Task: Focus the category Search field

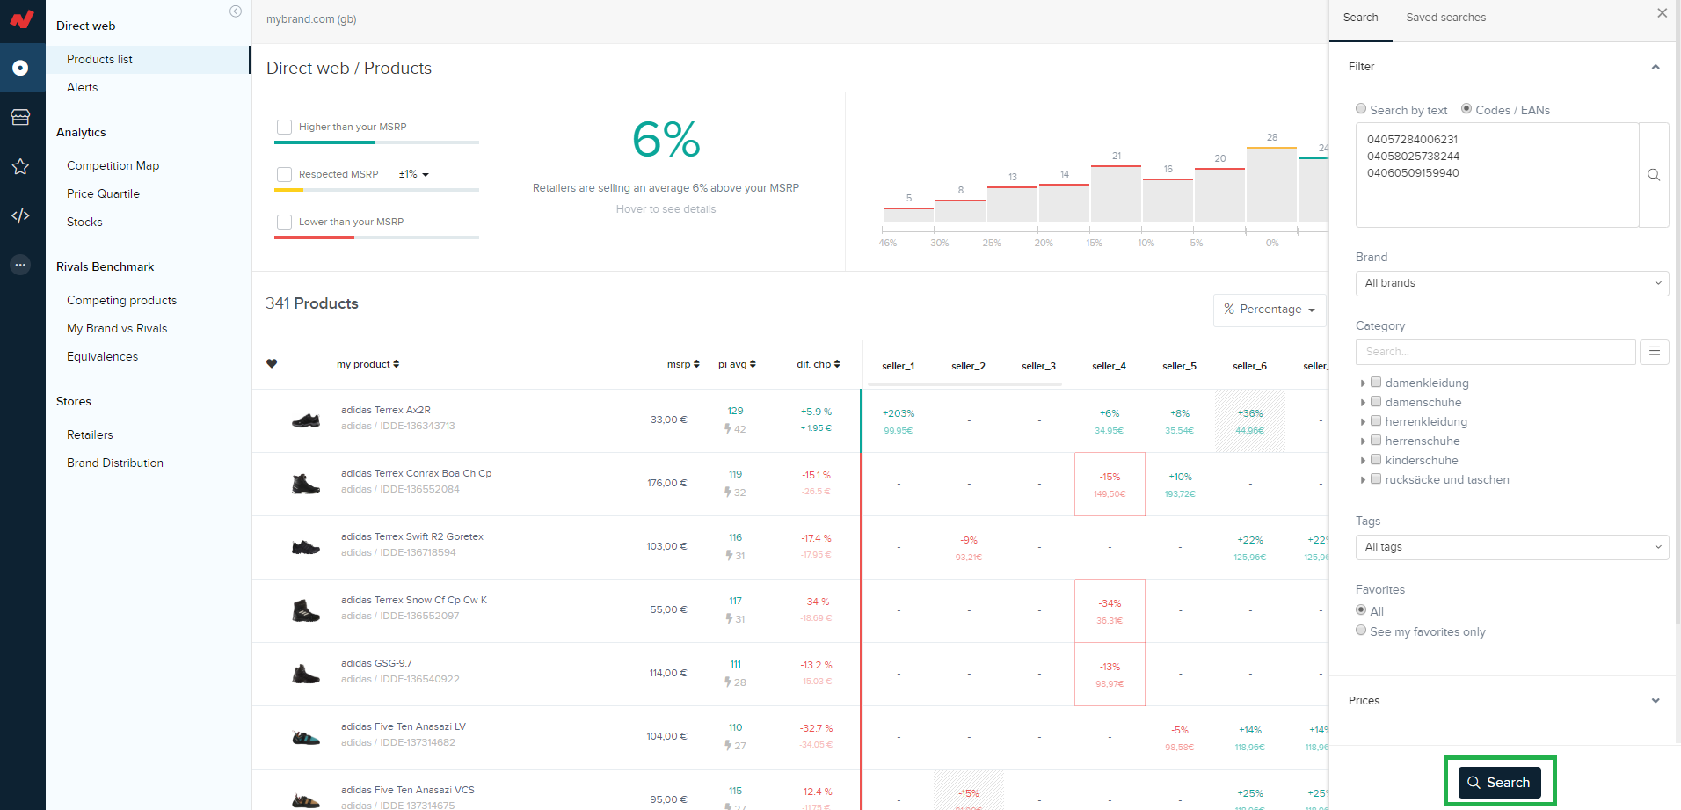Action: 1495,352
